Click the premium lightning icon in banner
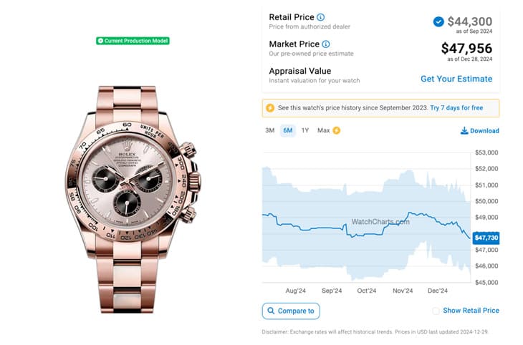The image size is (523, 345). pos(270,108)
